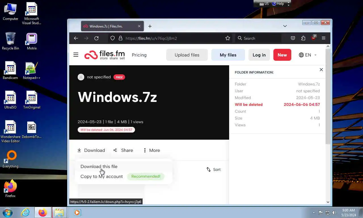Click the volume icon in system tray
Screen dimensions: 363x218
coord(334,212)
